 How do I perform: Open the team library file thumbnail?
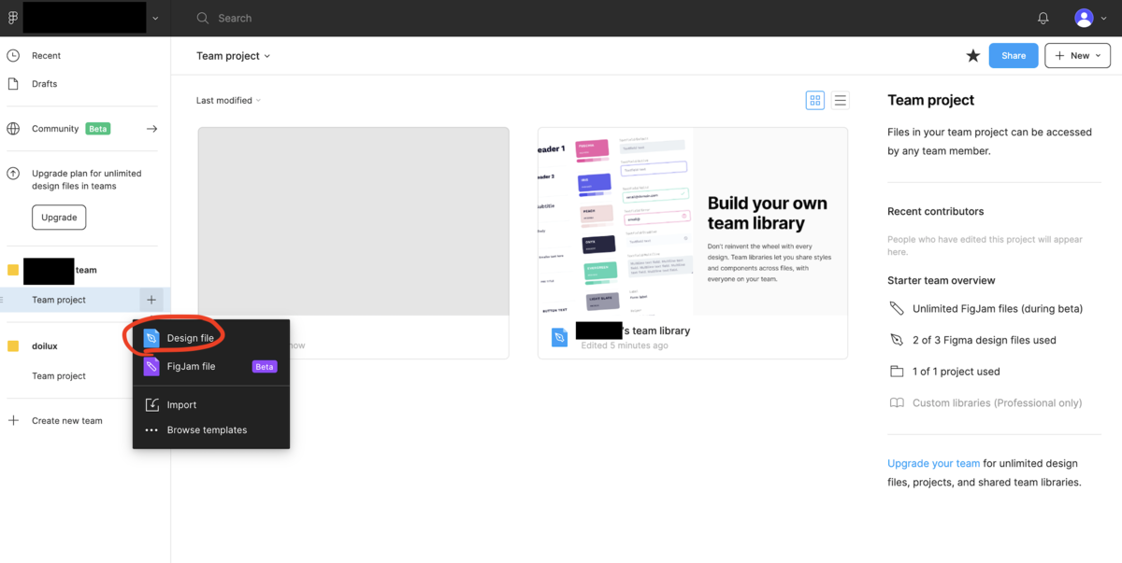[x=693, y=222]
